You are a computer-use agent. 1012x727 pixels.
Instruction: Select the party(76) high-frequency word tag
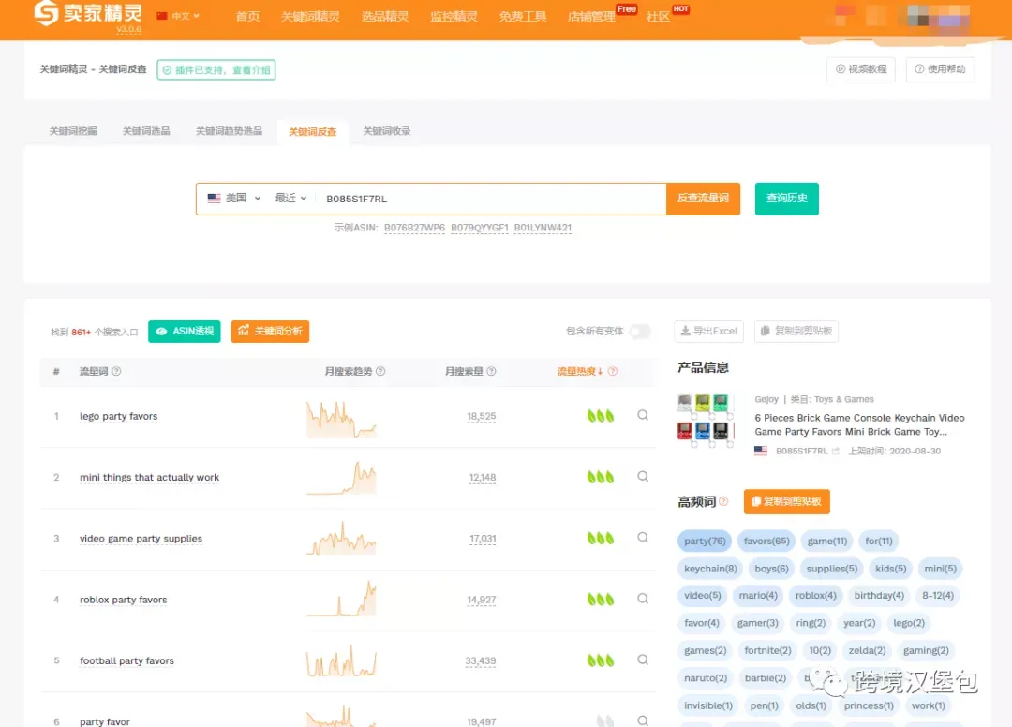[x=704, y=541]
